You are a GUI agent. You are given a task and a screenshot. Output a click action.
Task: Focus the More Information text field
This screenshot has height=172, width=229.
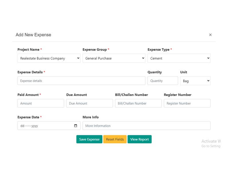coord(146,126)
